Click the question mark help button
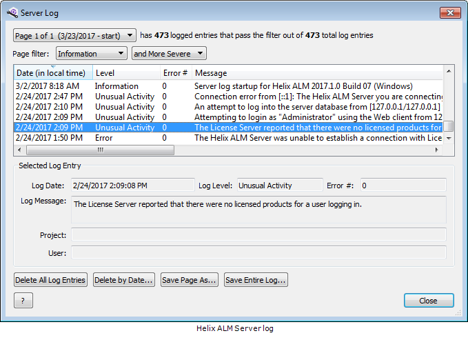The height and width of the screenshot is (340, 468). point(23,301)
